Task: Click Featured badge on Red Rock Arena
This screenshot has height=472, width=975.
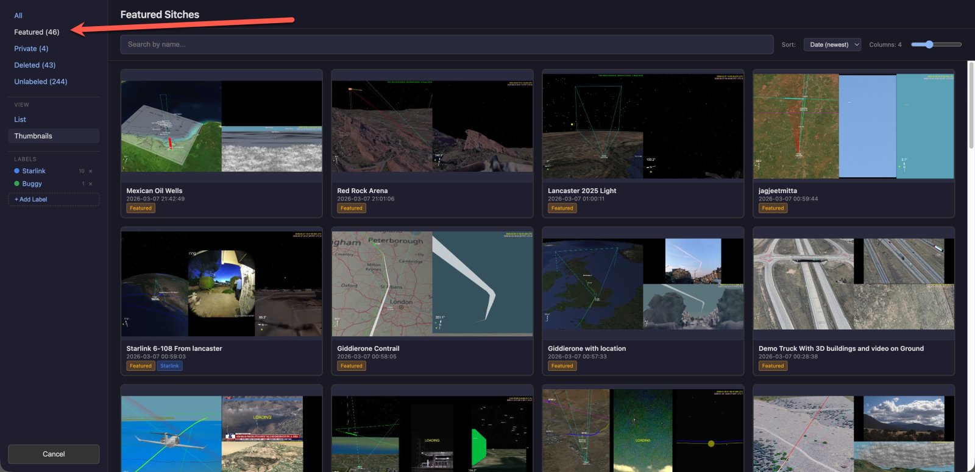Action: click(x=352, y=208)
